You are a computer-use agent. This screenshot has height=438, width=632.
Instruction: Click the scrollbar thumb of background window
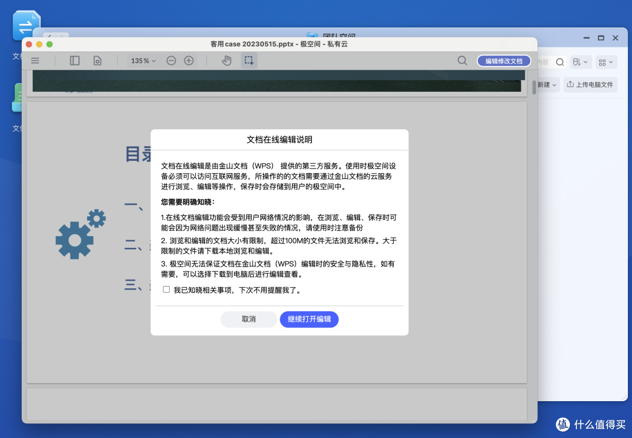pos(534,88)
